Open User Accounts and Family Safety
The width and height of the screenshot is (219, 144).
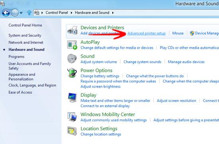click(30, 66)
